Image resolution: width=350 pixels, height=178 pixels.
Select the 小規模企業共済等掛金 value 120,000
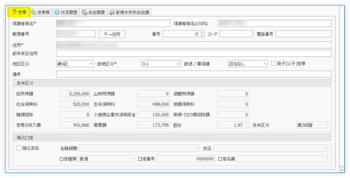coord(154,114)
